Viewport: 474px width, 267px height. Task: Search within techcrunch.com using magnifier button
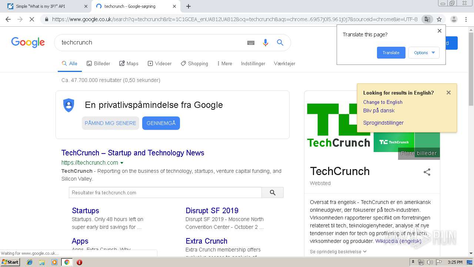coord(273,192)
